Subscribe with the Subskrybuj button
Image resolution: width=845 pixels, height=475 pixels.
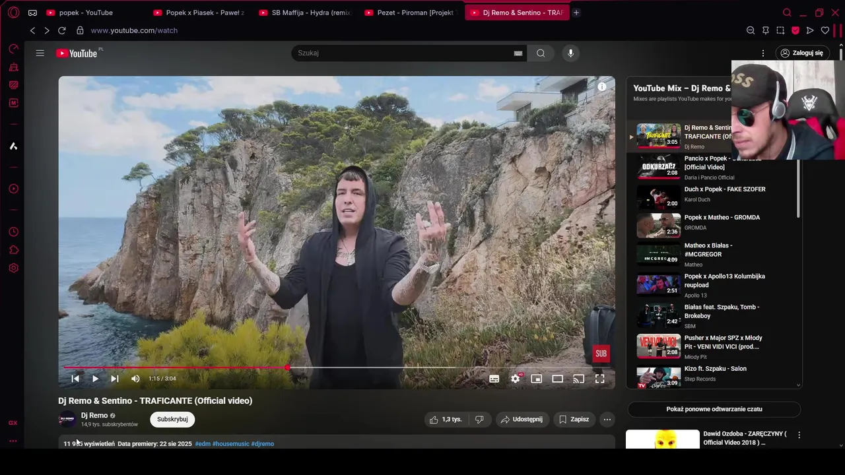[172, 419]
